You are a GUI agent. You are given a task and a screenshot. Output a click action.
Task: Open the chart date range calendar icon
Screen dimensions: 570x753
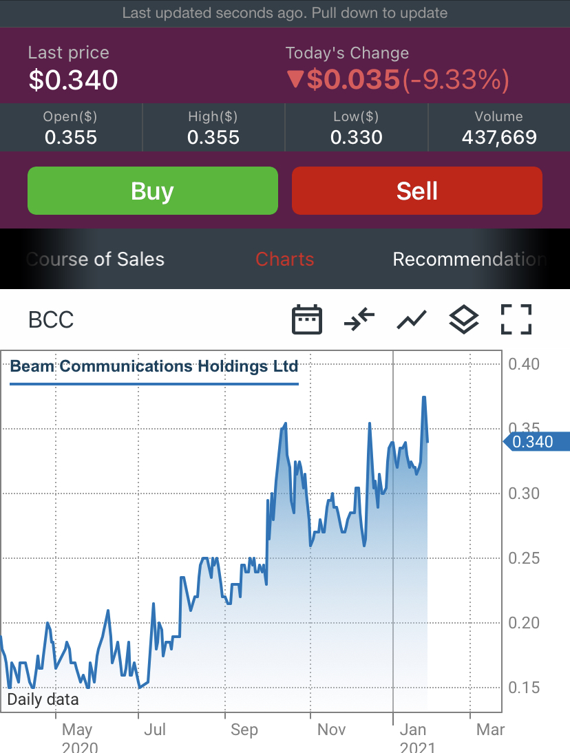coord(307,319)
